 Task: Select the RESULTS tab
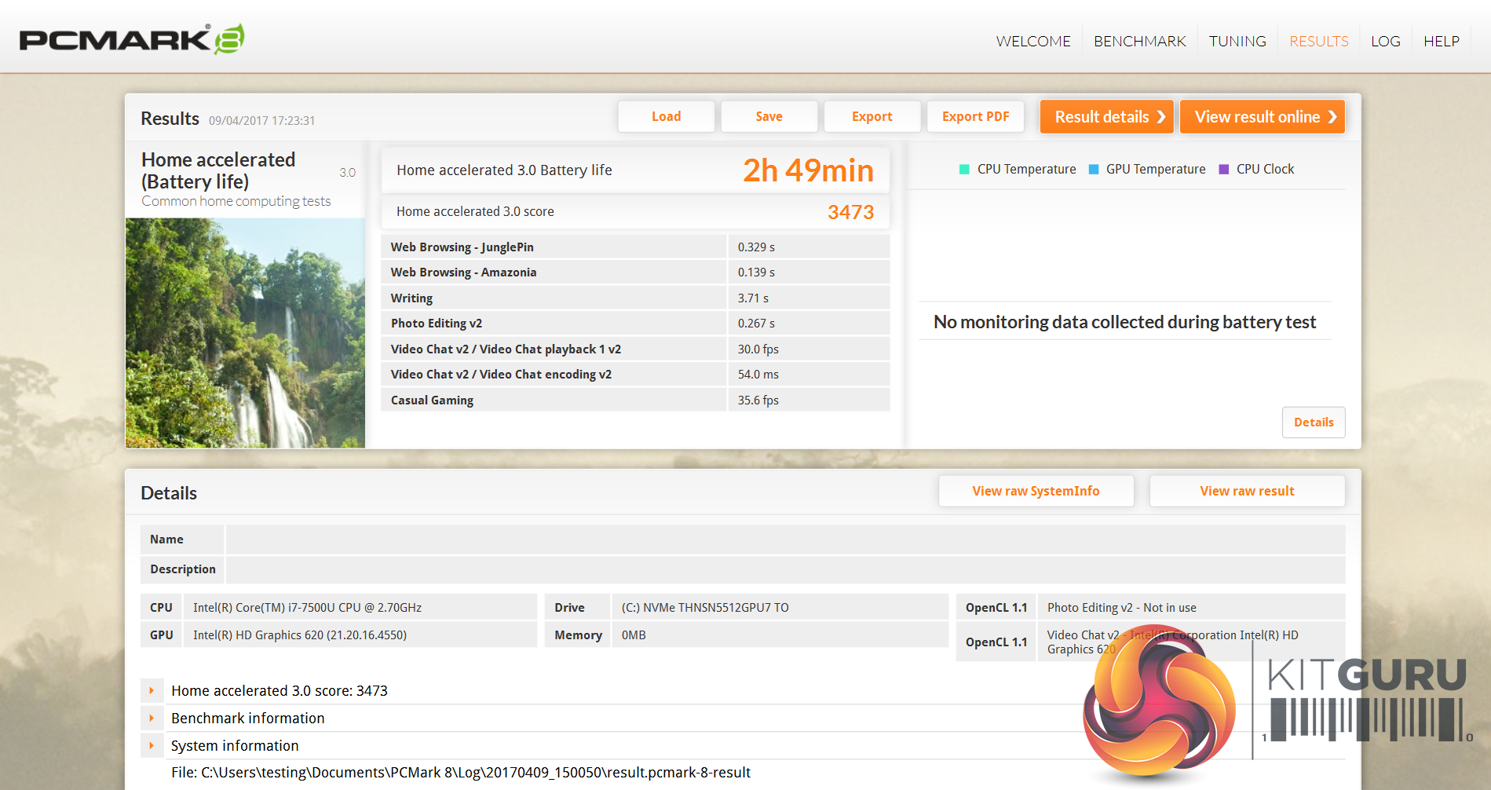coord(1319,41)
